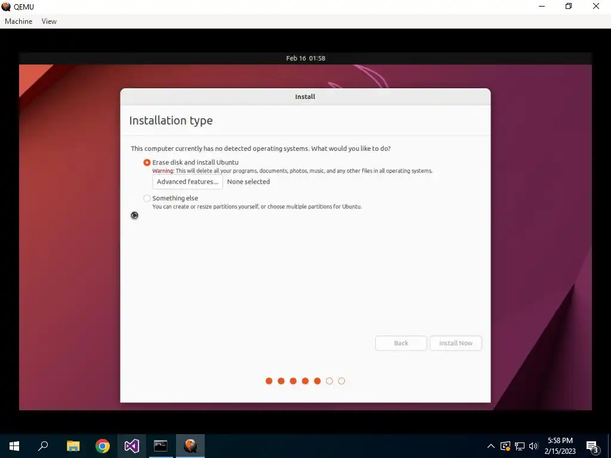Close the QEMU window
The height and width of the screenshot is (458, 611).
click(596, 6)
